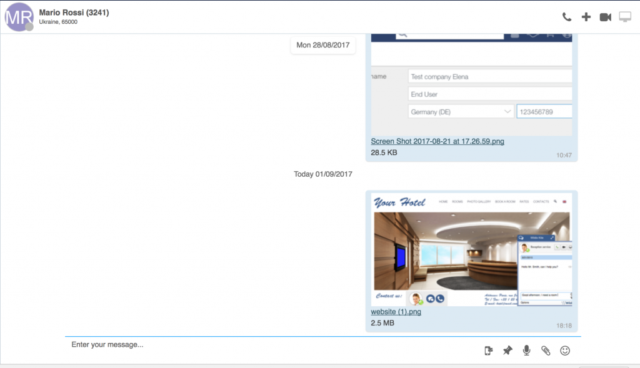
Task: Click the pushpin icon in message toolbar
Action: click(x=507, y=351)
